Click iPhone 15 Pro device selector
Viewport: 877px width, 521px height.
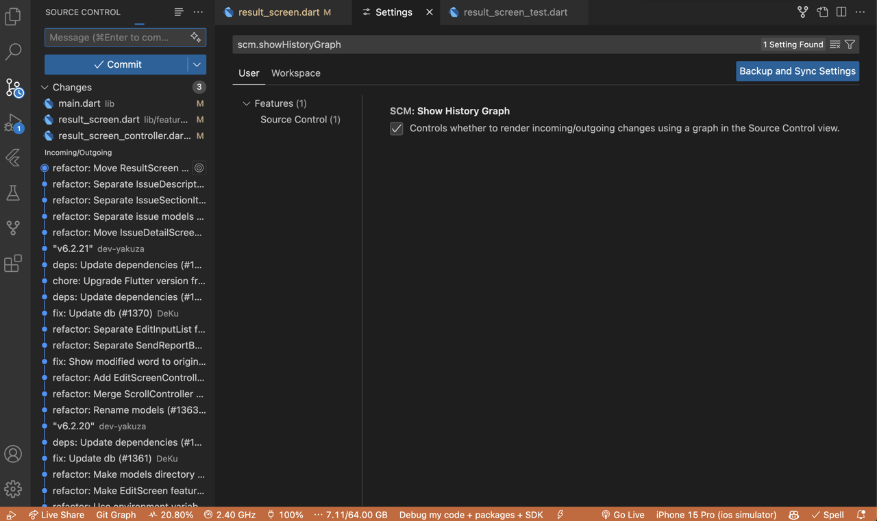[716, 515]
